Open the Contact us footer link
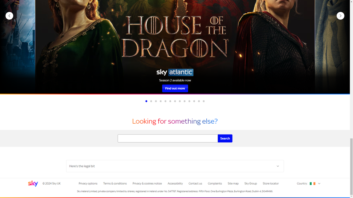This screenshot has width=353, height=198. 195,184
